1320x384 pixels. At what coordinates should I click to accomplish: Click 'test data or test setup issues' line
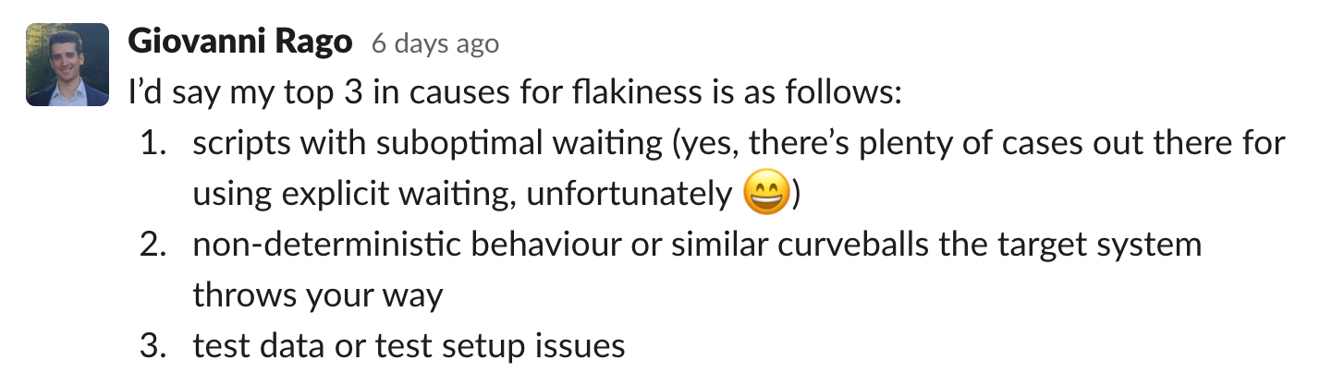(x=409, y=346)
